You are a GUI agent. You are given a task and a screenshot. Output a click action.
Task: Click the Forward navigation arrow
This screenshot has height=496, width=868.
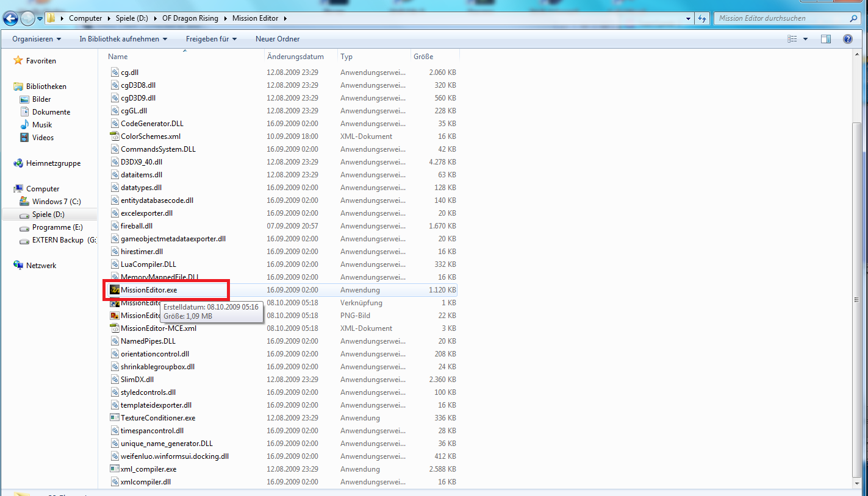(27, 19)
